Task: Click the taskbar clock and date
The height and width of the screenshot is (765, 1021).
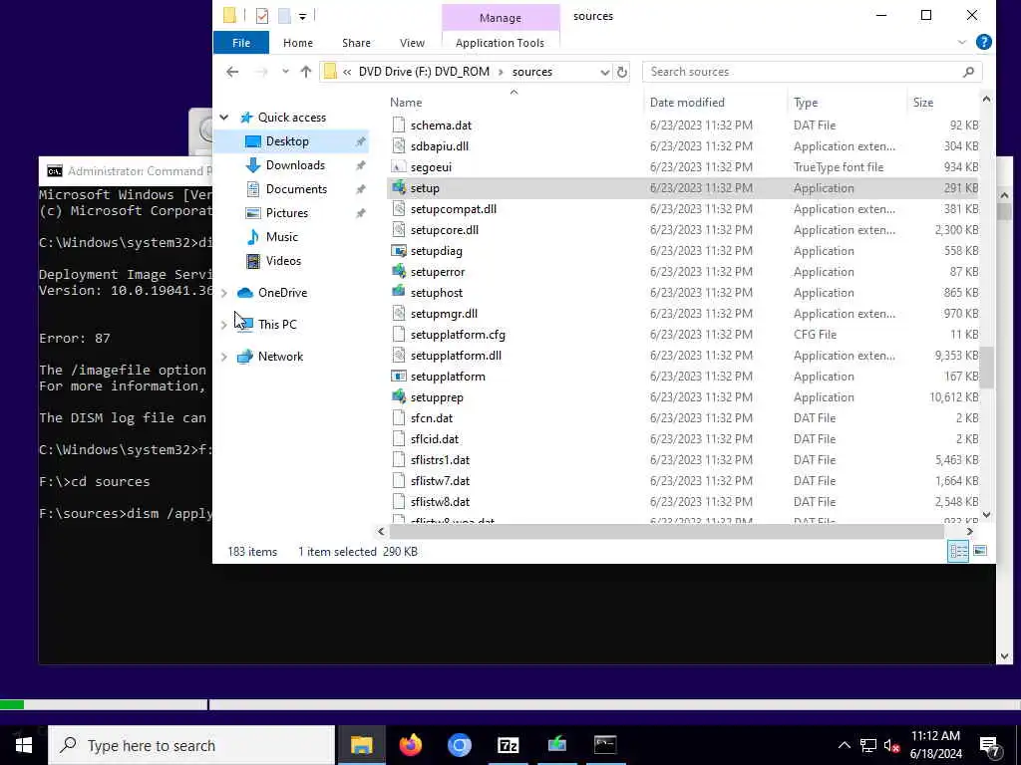Action: pos(935,745)
